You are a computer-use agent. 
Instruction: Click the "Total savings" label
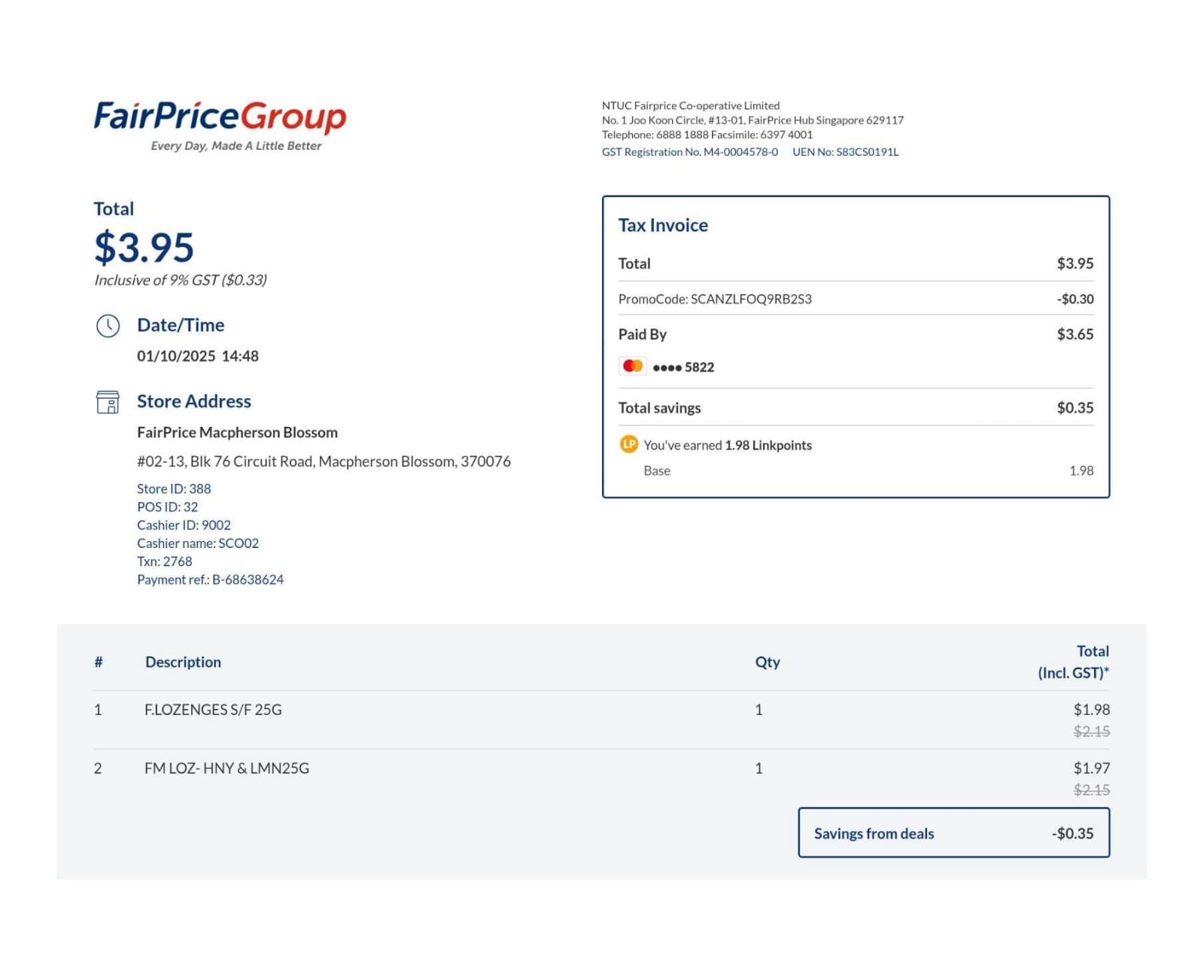[x=659, y=408]
